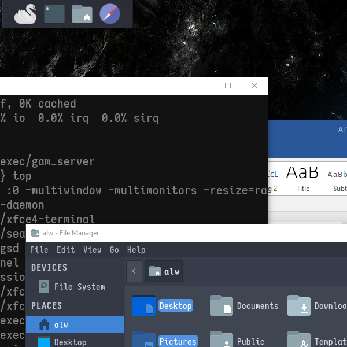
Task: Open the Public folder icon
Action: click(x=221, y=340)
